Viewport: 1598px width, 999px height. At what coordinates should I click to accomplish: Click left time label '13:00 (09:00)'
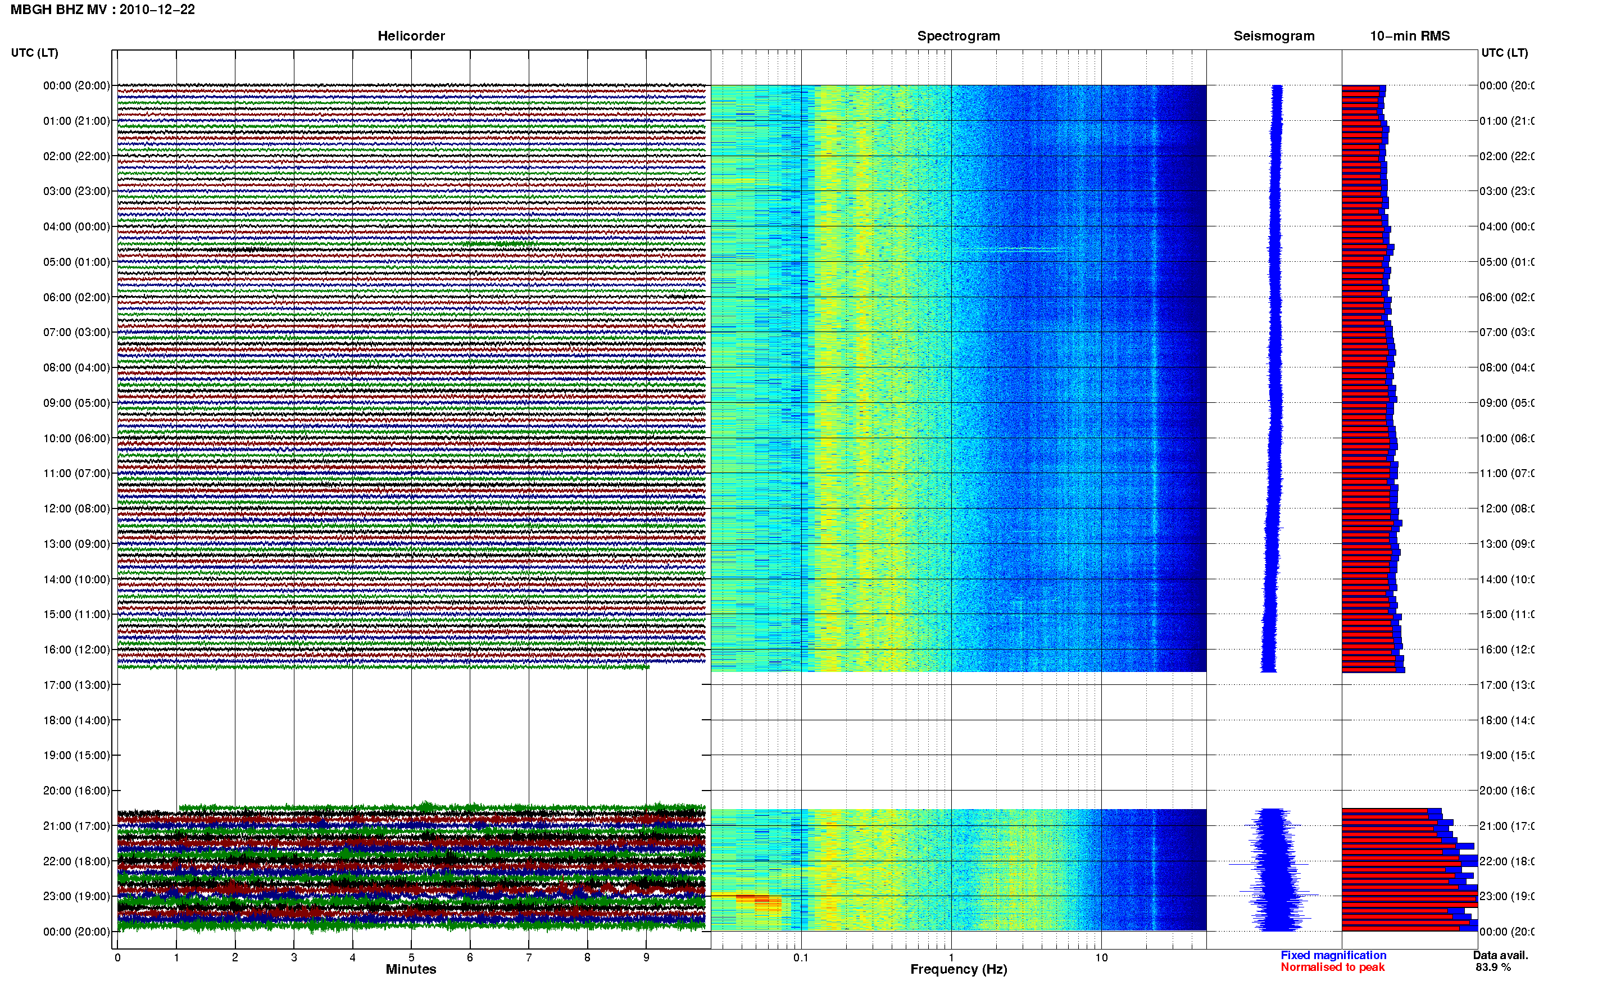[76, 544]
